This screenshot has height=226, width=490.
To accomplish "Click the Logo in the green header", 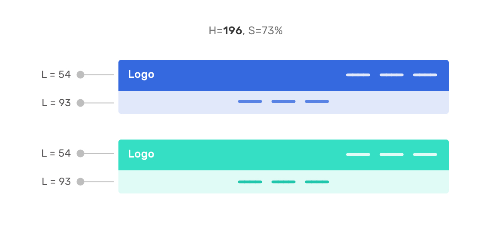I will click(141, 154).
